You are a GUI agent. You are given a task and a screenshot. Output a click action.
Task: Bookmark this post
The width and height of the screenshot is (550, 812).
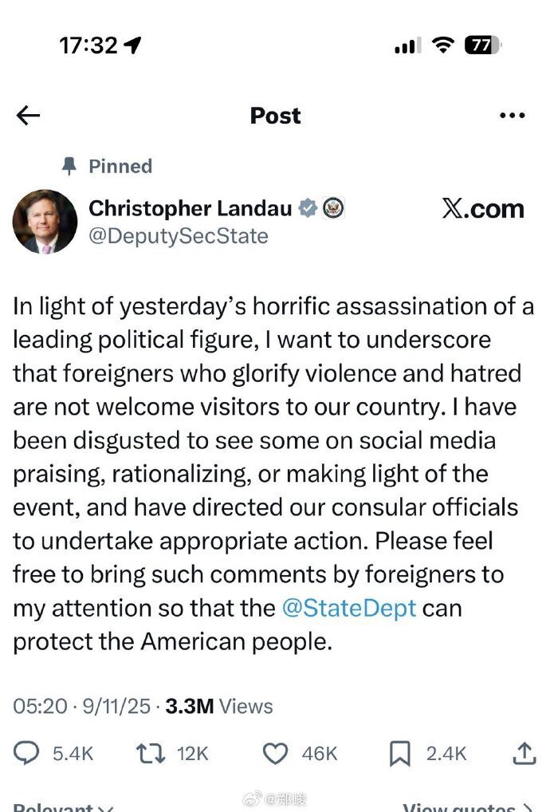[x=399, y=753]
